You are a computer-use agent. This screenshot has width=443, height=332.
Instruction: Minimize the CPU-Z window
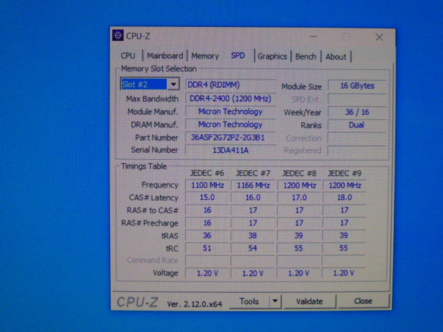(x=314, y=37)
